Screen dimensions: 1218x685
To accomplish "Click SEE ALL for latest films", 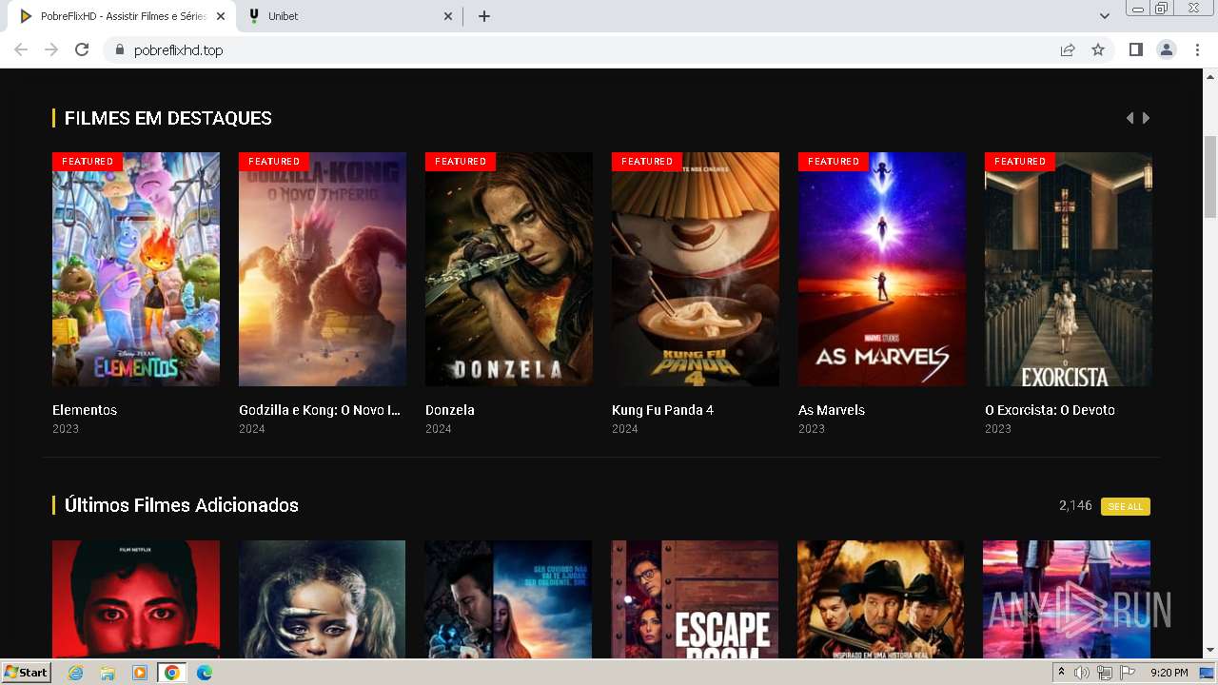I will 1126,506.
